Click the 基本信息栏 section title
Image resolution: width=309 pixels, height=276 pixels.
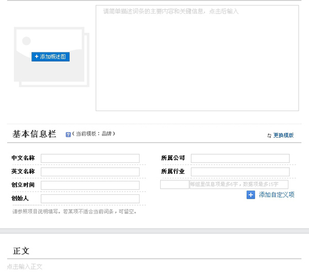[x=34, y=134]
